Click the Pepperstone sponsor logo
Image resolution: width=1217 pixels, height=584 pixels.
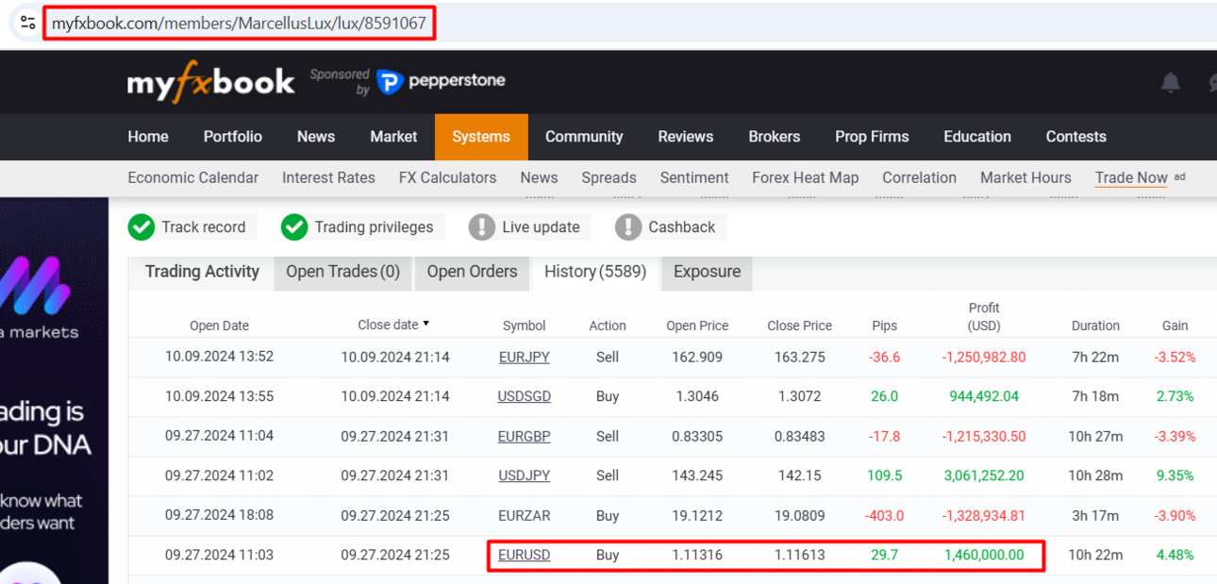[x=441, y=81]
